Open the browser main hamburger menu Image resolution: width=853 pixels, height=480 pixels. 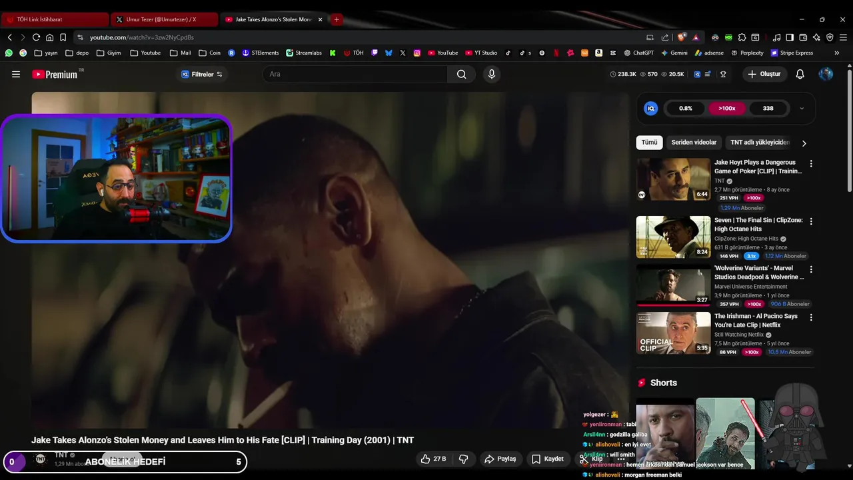(844, 37)
